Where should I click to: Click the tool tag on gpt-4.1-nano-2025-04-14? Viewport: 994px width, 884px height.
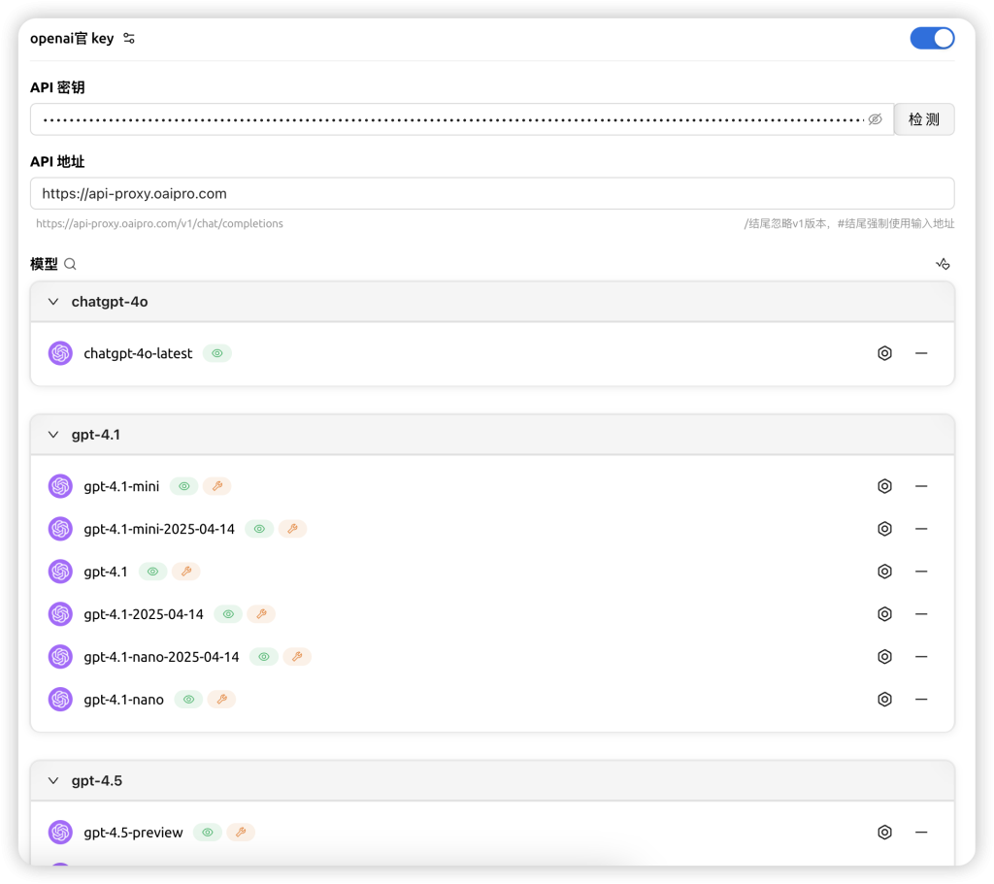297,657
